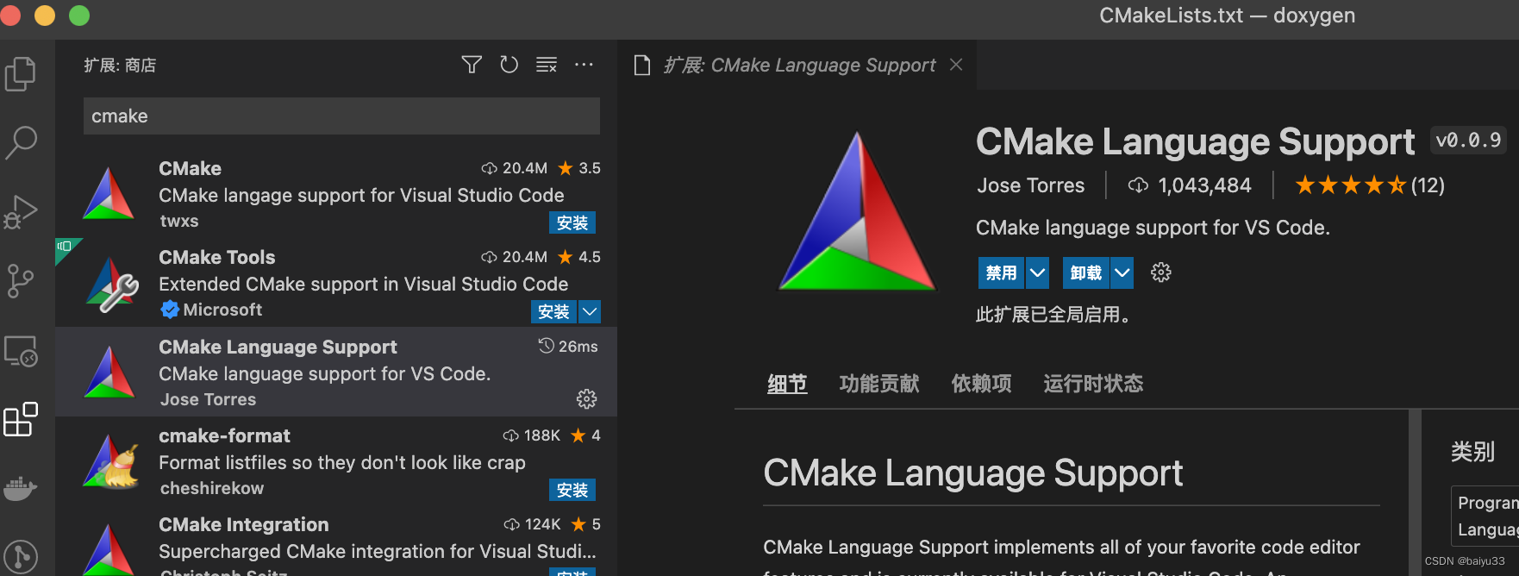Image resolution: width=1519 pixels, height=576 pixels.
Task: Click the Programming Languages category tag
Action: pos(1487,516)
